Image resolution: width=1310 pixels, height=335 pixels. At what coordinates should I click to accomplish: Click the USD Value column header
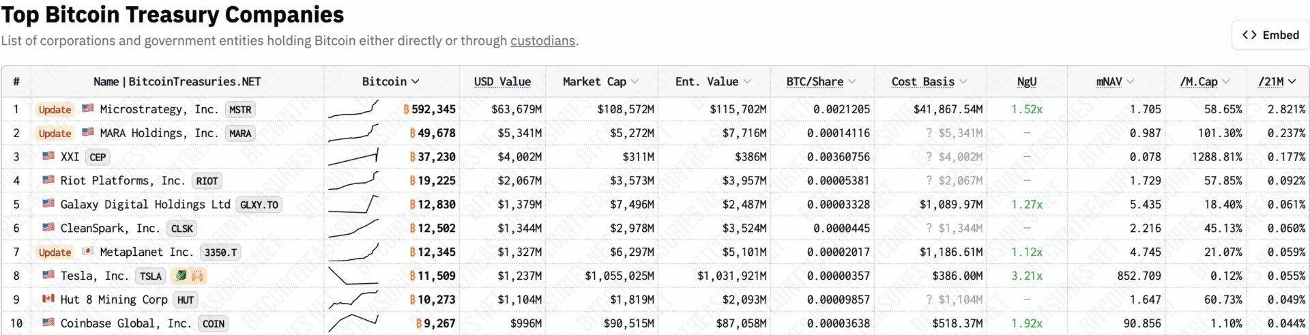pos(502,82)
